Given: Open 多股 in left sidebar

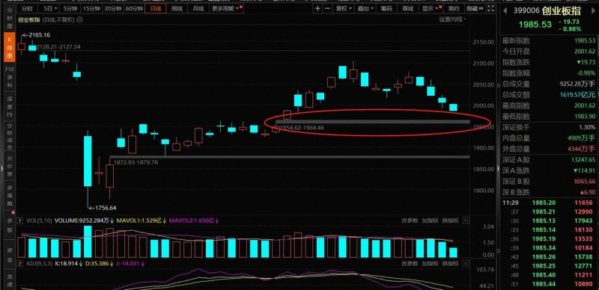Looking at the screenshot, I should (10, 226).
